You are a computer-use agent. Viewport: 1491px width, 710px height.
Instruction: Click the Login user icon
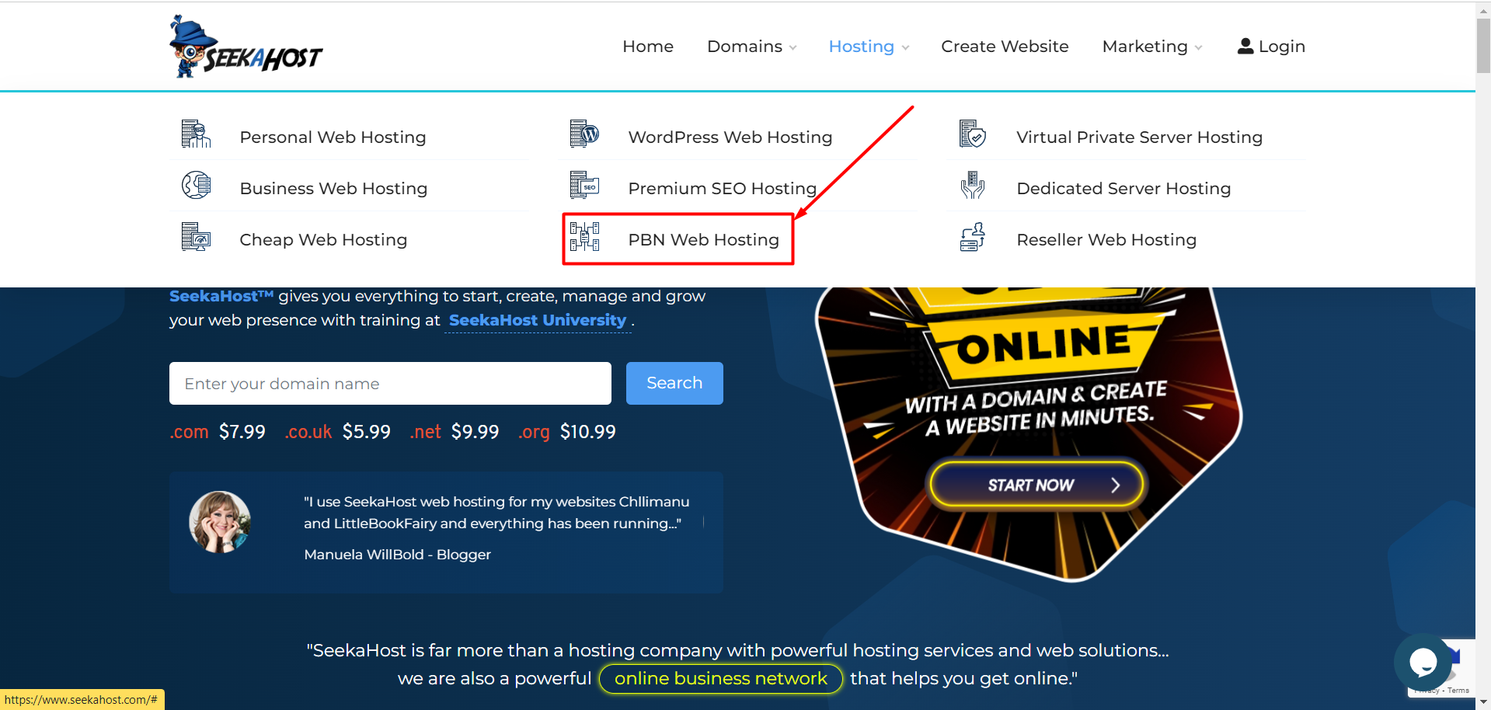pos(1245,47)
